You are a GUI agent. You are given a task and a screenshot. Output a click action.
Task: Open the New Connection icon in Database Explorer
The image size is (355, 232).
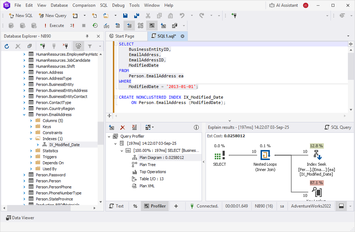pos(43,46)
